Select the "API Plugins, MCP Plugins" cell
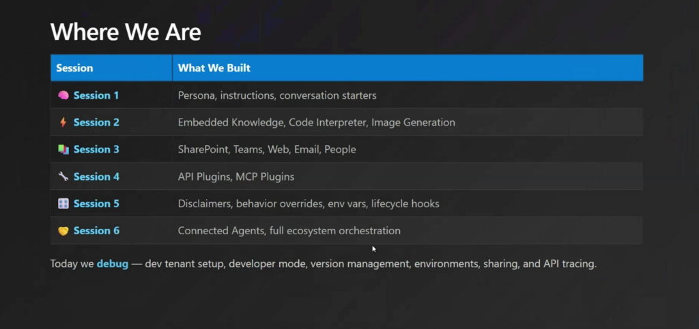Screen dimensions: 699x329 pos(236,176)
